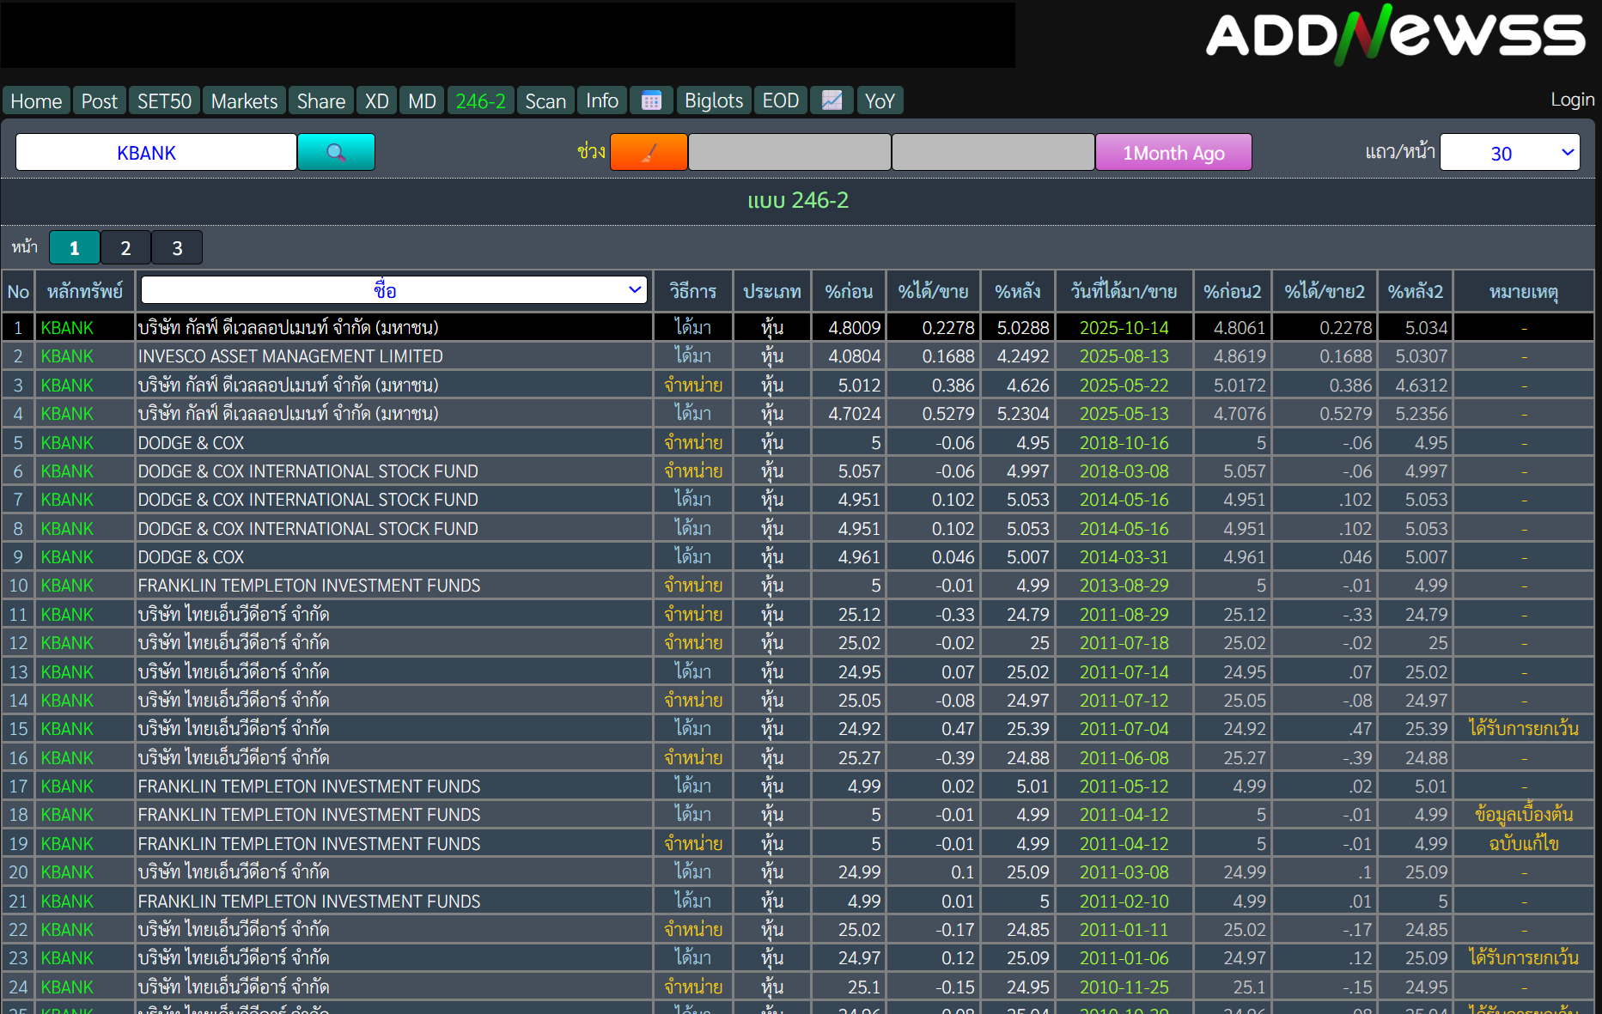Open the SET50 menu item
Viewport: 1602px width, 1014px height.
pyautogui.click(x=164, y=101)
